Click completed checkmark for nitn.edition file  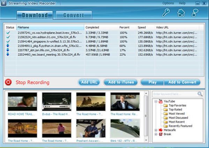click(x=8, y=37)
